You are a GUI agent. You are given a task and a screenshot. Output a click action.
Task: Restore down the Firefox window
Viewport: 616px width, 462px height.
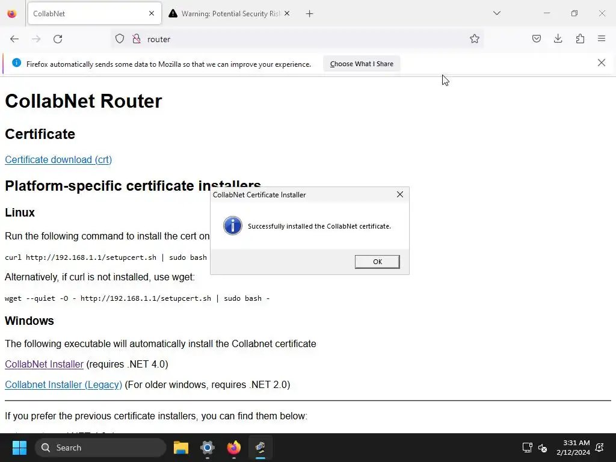point(574,13)
